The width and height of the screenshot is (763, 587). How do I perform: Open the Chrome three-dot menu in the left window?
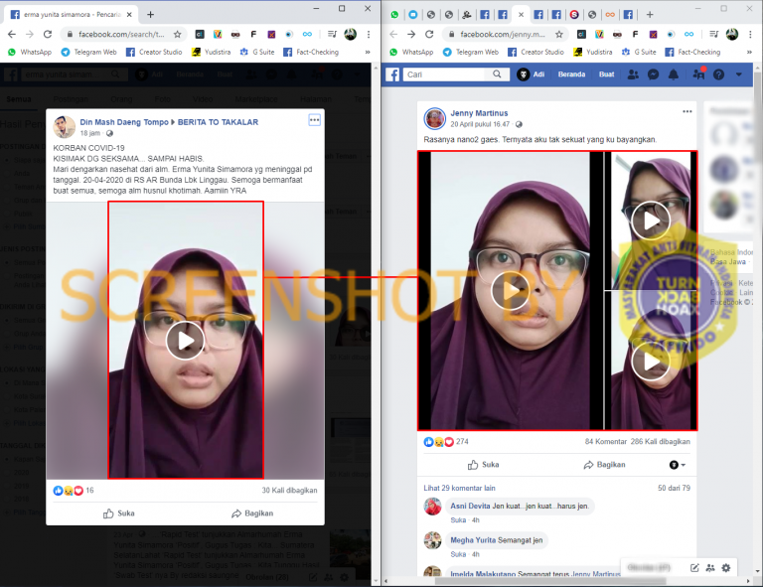(369, 34)
